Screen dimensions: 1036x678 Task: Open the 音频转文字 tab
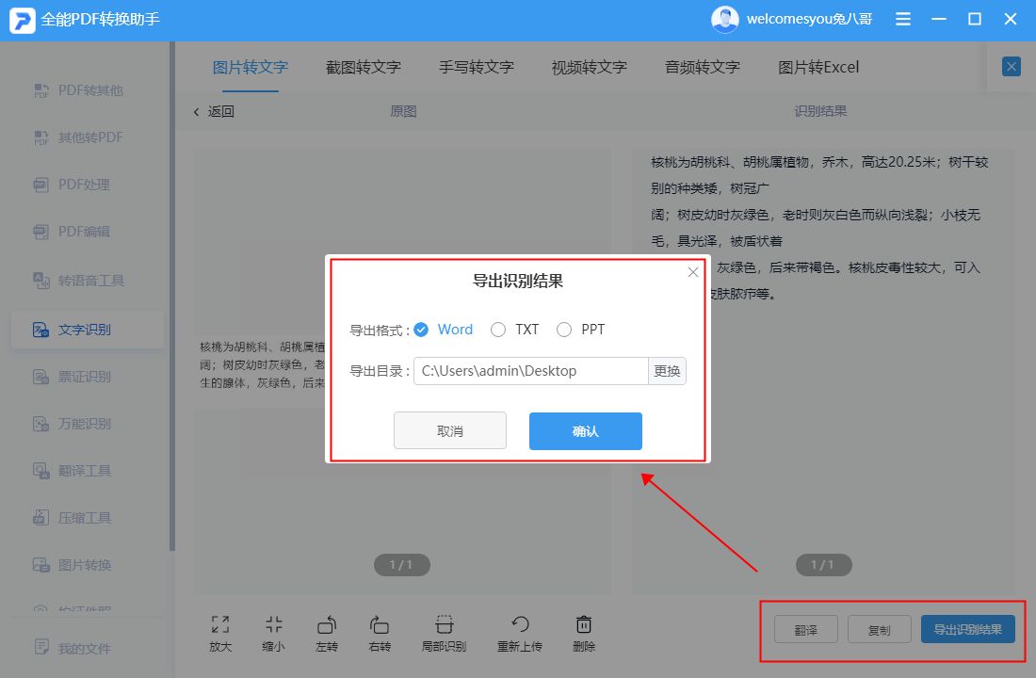[x=702, y=67]
